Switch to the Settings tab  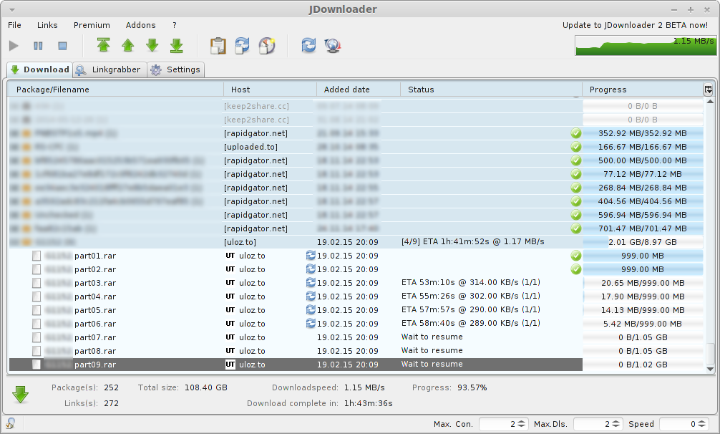point(176,69)
